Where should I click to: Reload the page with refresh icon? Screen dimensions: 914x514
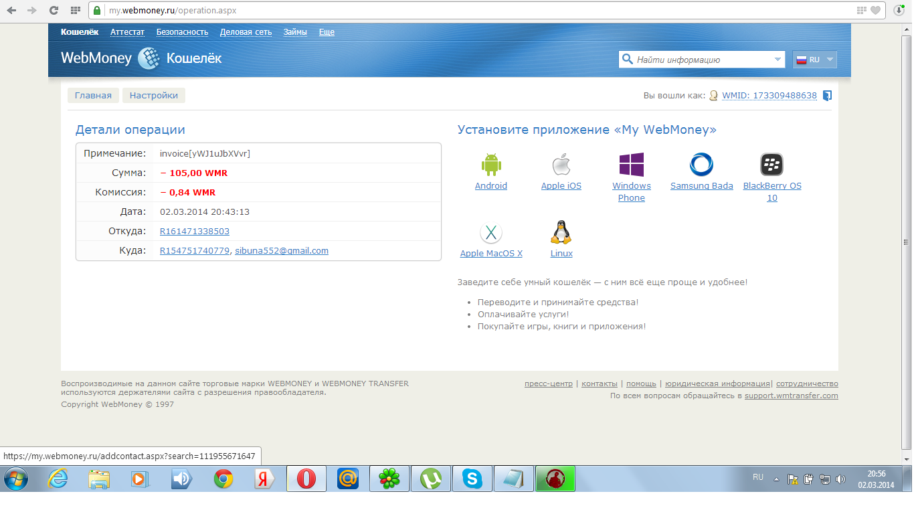tap(53, 11)
